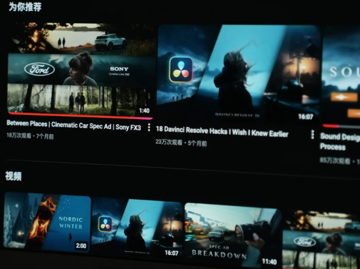Click the 23万次观看 · 5个月前 text

(x=181, y=142)
